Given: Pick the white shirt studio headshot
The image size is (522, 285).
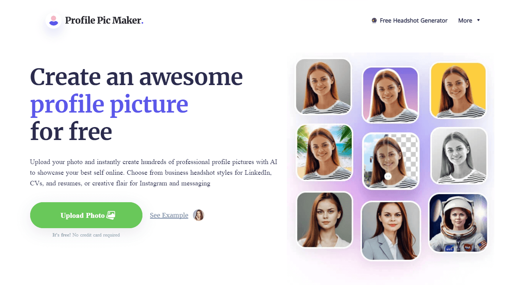Looking at the screenshot, I should point(325,220).
